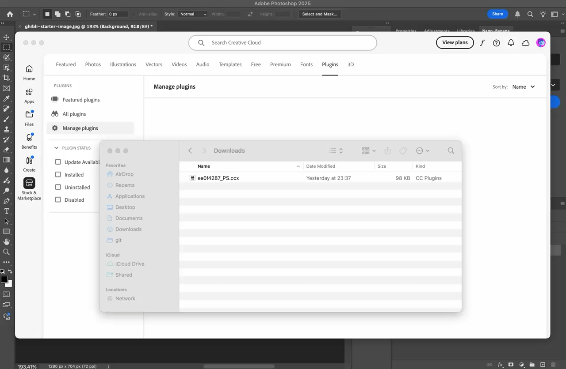566x369 pixels.
Task: Open Photoshop search magnifier icon
Action: pyautogui.click(x=530, y=14)
